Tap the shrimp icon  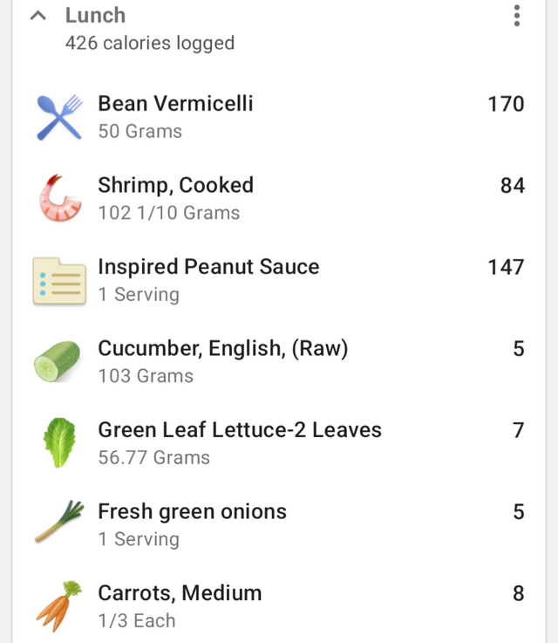click(x=59, y=198)
